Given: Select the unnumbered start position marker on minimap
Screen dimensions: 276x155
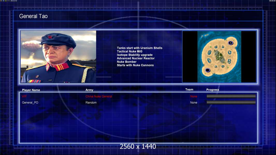Looking at the screenshot, I should click(208, 70).
